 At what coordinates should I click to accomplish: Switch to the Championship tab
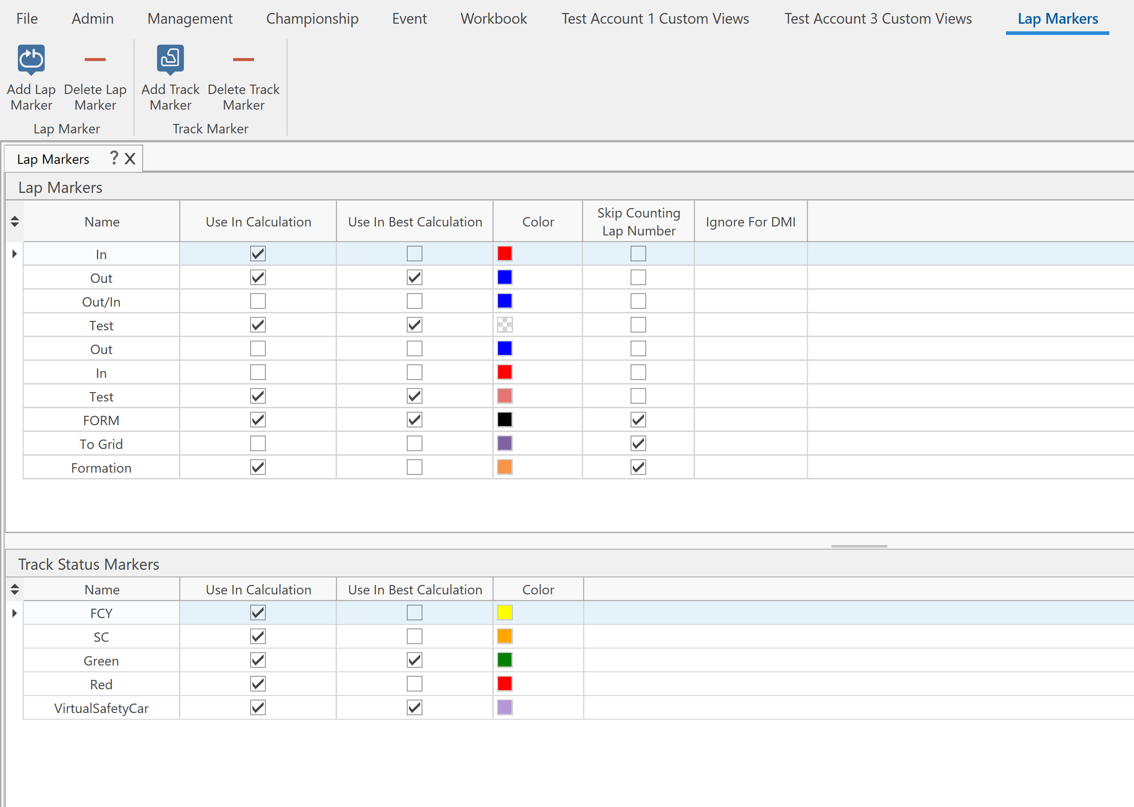click(x=312, y=19)
